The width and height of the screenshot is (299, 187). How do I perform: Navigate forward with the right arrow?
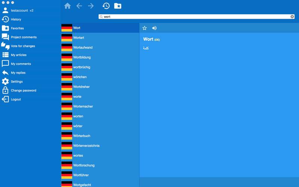(91, 6)
